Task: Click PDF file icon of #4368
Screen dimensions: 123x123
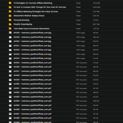Action: pyautogui.click(x=10, y=118)
